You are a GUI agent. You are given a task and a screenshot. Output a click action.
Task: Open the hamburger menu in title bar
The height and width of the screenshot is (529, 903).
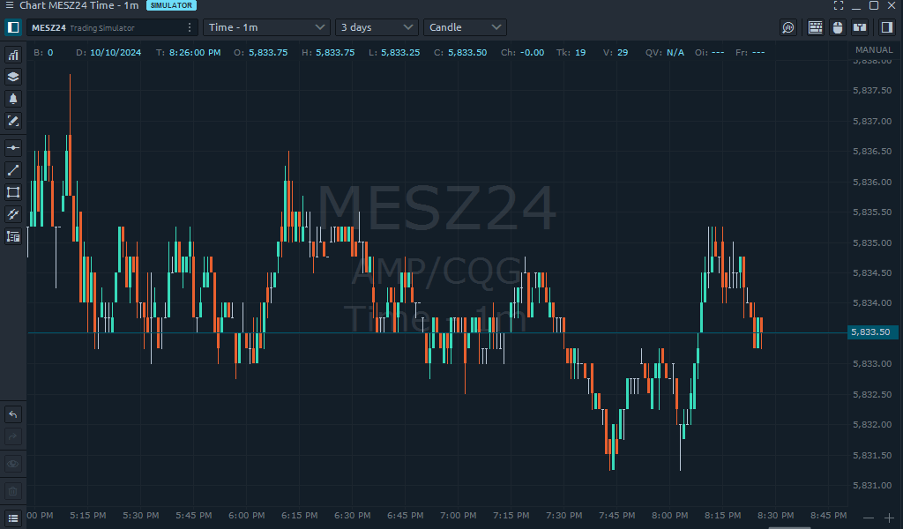(8, 5)
